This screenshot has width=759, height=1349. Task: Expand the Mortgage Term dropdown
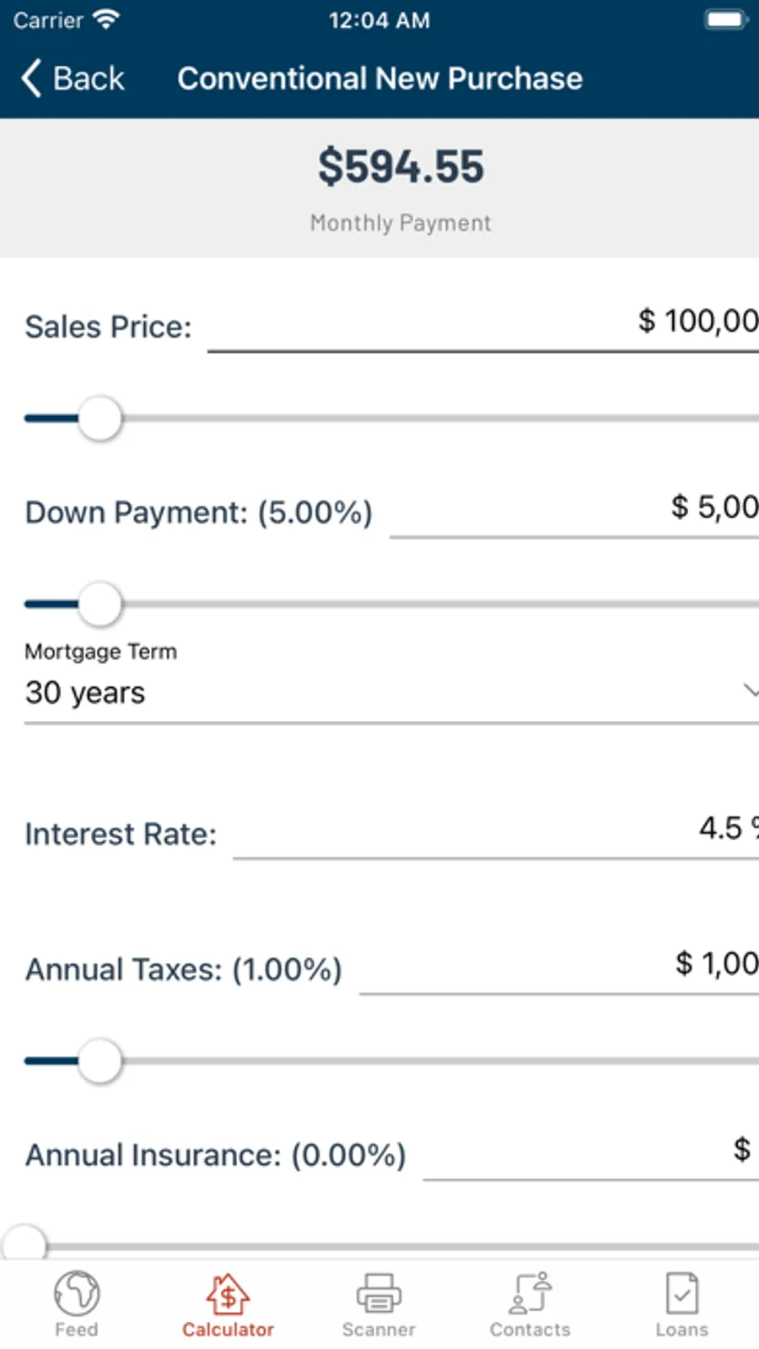click(x=379, y=693)
